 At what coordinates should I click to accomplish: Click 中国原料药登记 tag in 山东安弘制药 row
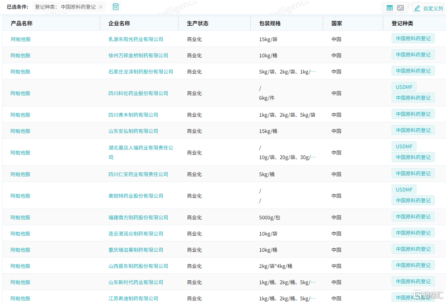click(413, 130)
